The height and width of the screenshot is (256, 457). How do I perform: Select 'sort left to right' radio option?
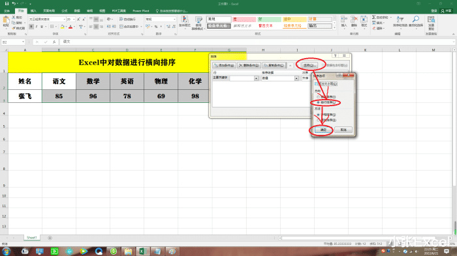[x=319, y=102]
